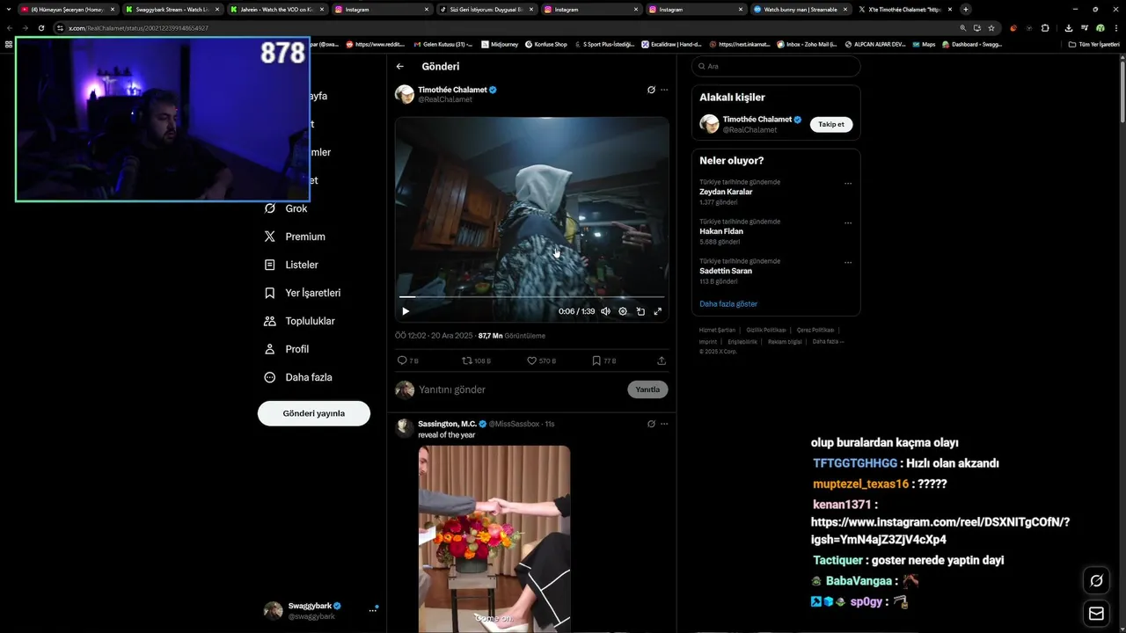
Task: Open options for Hakan Fidan trend
Action: pos(848,223)
